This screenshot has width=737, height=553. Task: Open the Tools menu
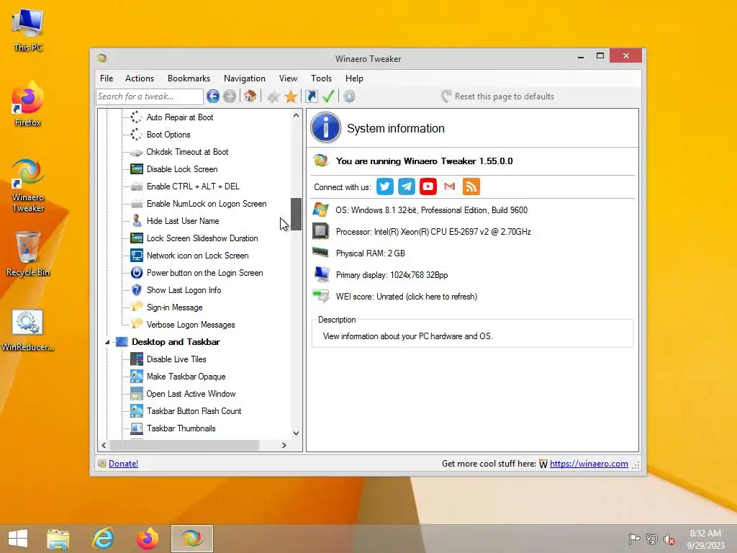pos(321,78)
